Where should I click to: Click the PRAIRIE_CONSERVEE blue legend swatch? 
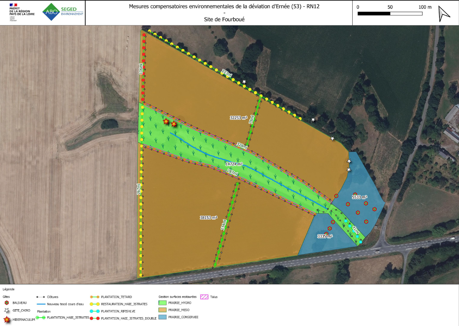162,317
